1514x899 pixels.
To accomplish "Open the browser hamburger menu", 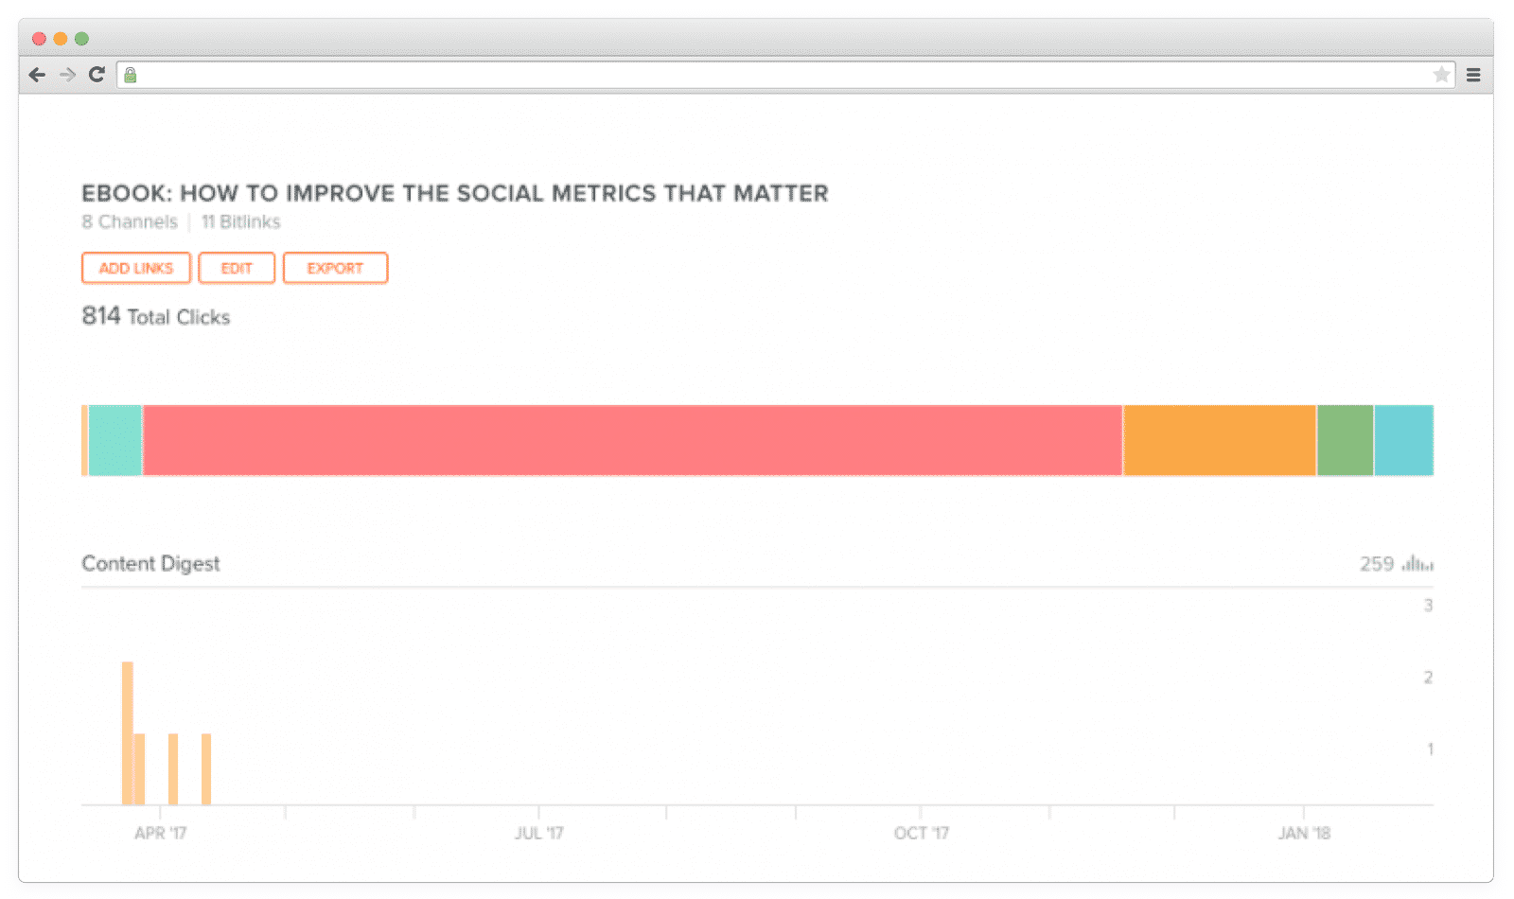I will click(x=1473, y=75).
